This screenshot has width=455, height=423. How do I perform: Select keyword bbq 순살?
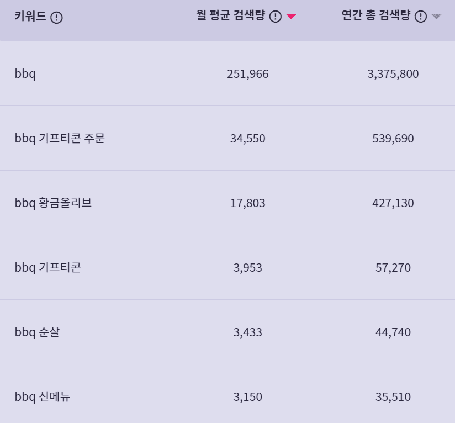click(37, 332)
